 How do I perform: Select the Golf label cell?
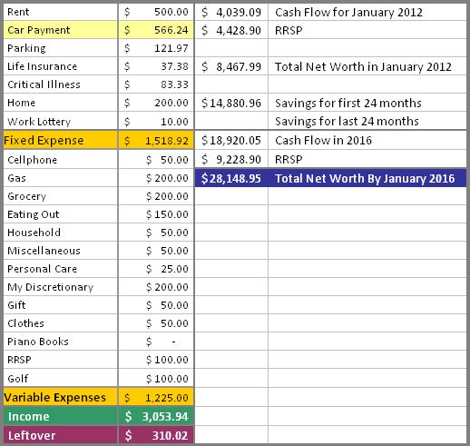point(61,378)
